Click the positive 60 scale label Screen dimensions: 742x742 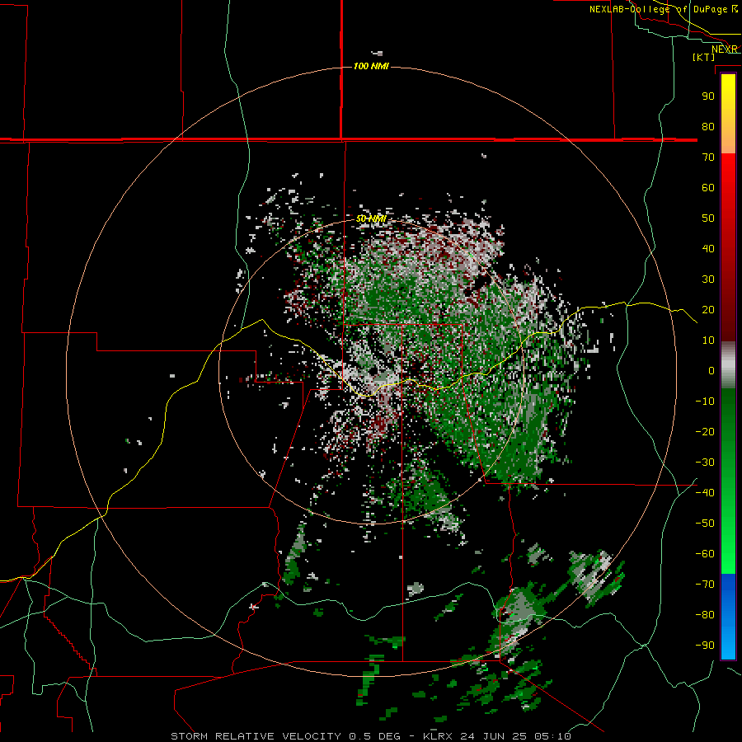click(x=708, y=187)
